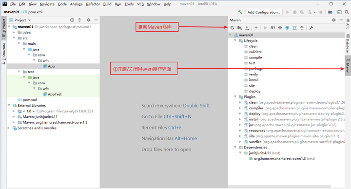Click the Run Anything icon
Viewport: 351px width, 189px height.
340,12
